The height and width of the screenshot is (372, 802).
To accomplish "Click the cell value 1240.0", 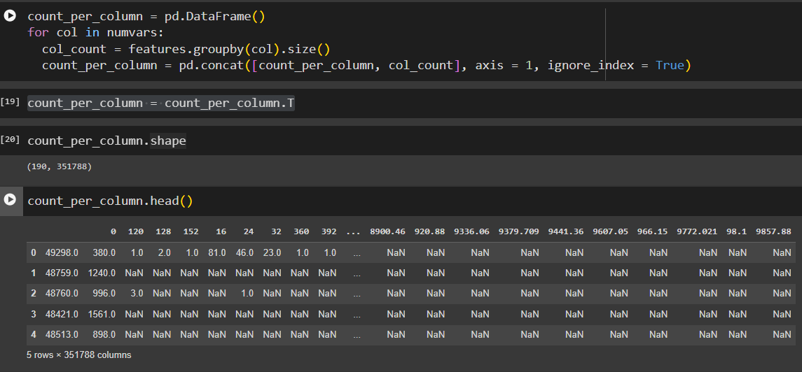I will 102,273.
